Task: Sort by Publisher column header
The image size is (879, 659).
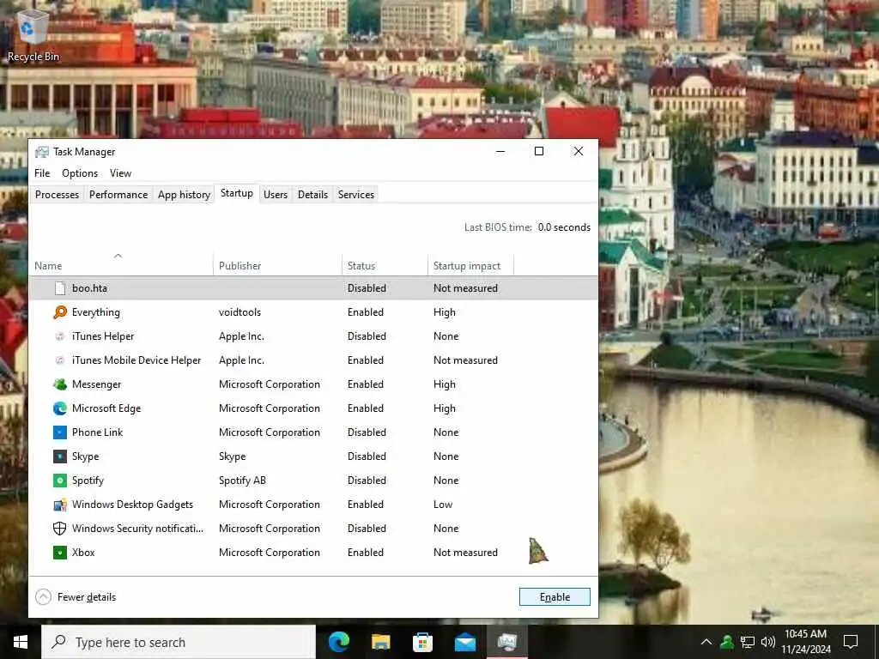Action: [x=277, y=266]
